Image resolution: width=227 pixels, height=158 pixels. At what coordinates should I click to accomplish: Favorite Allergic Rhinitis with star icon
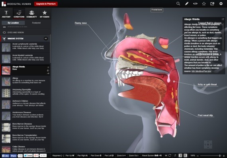(x=48, y=67)
